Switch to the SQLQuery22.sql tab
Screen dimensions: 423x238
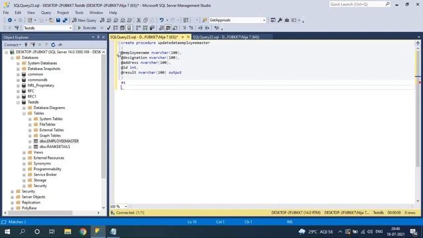(x=226, y=37)
